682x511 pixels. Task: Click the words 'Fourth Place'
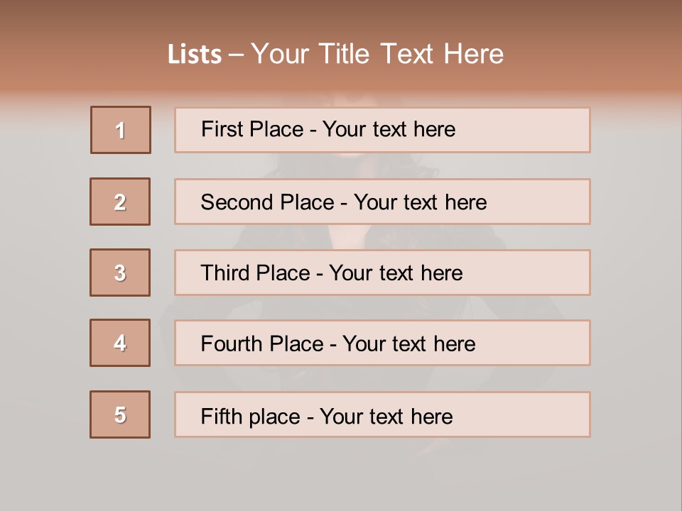(262, 344)
